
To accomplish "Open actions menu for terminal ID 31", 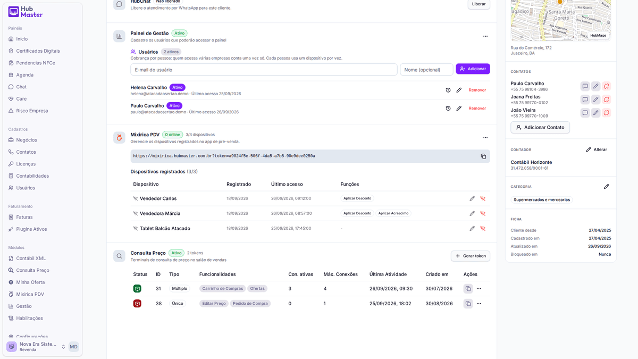I will tap(478, 288).
